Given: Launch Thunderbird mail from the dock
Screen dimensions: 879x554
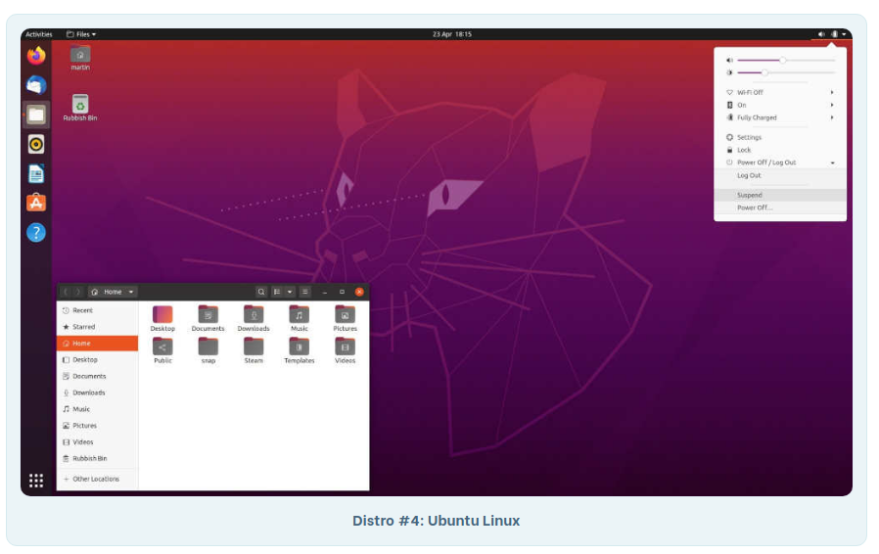Looking at the screenshot, I should coord(36,85).
